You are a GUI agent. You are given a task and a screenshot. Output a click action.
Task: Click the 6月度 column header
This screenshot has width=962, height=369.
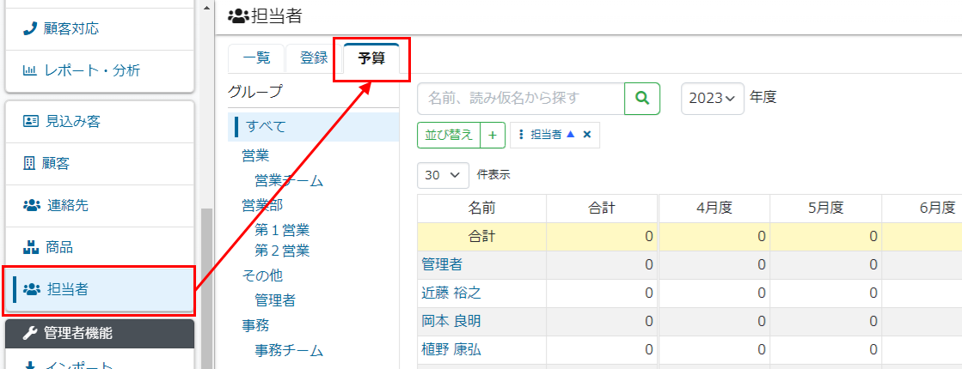(922, 208)
